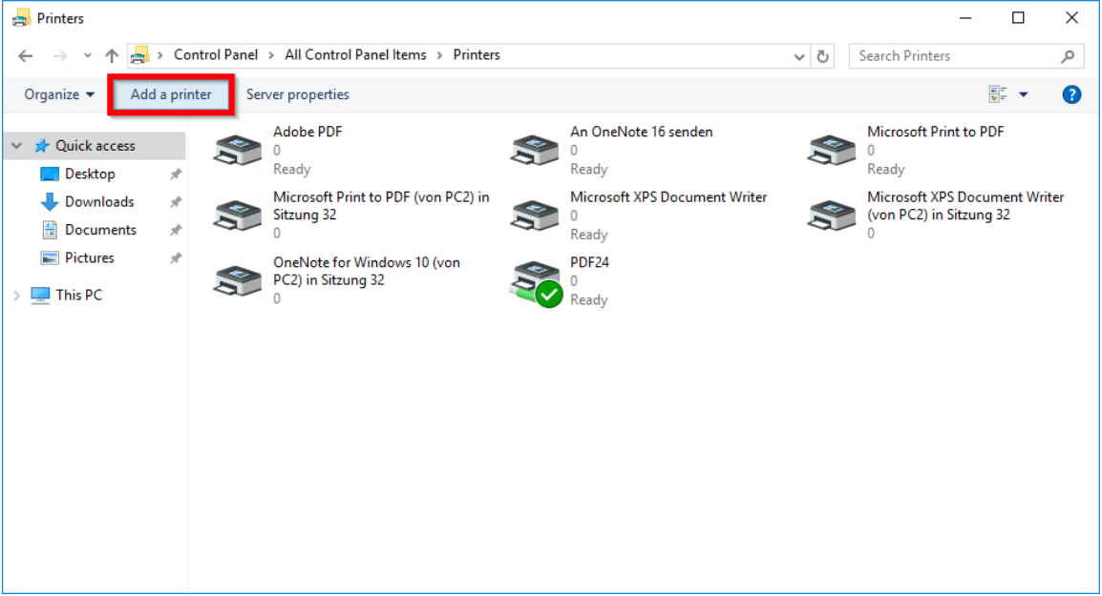Click the refresh button in address bar

click(x=823, y=56)
